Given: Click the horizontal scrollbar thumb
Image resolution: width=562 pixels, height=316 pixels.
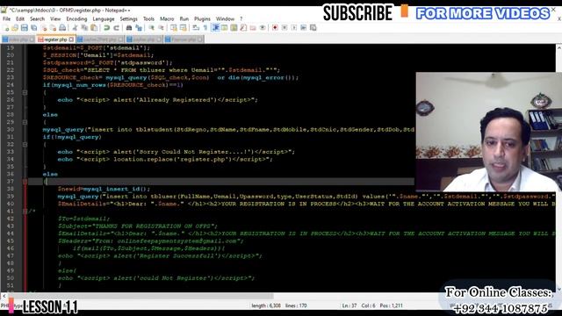Looking at the screenshot, I should coord(140,296).
